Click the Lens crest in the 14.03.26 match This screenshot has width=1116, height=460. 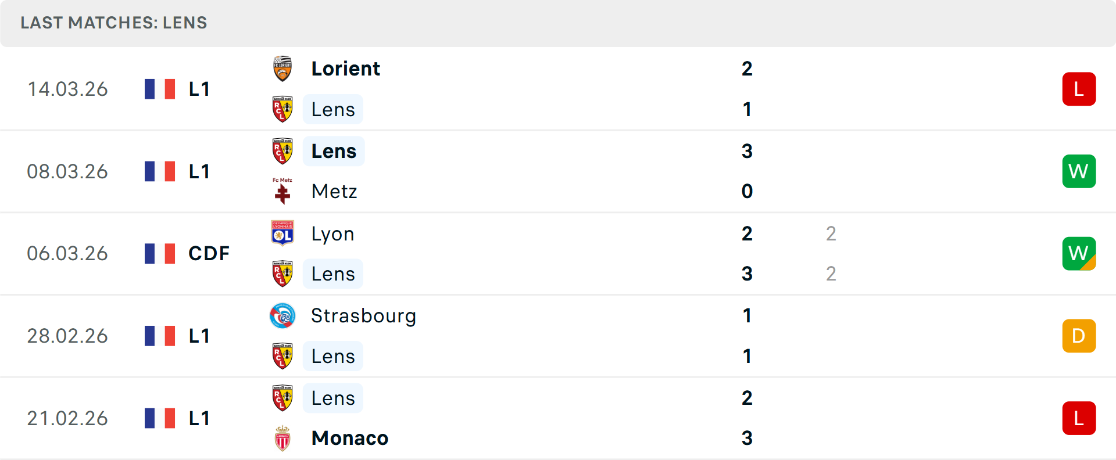282,109
